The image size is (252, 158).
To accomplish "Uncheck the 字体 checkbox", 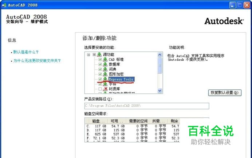I will (100, 84).
